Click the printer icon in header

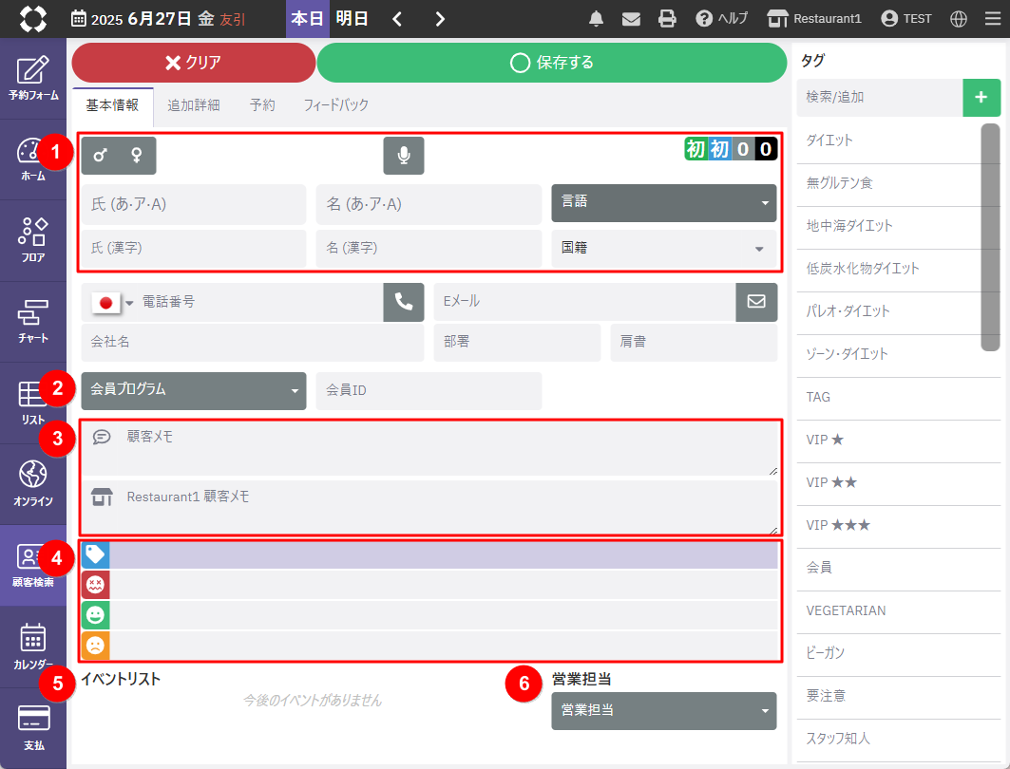click(x=667, y=18)
